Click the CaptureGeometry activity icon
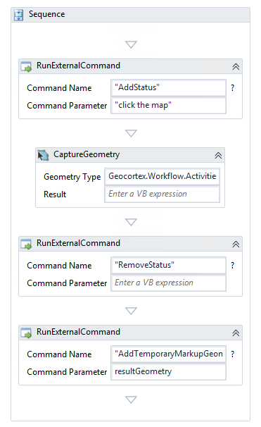The width and height of the screenshot is (261, 427). point(43,155)
